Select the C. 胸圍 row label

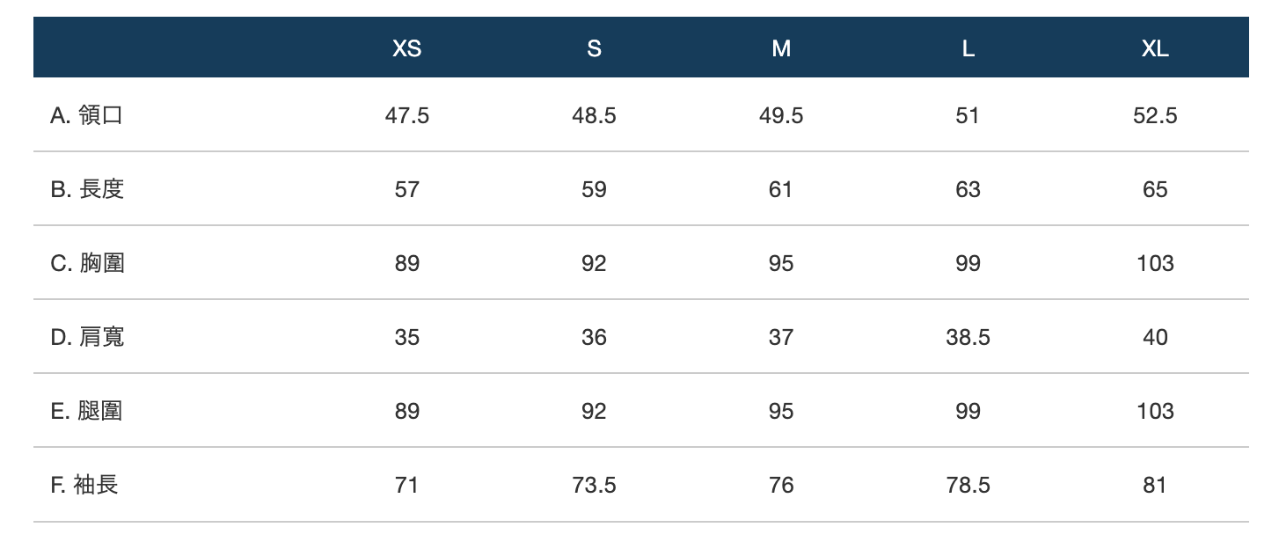click(x=87, y=263)
